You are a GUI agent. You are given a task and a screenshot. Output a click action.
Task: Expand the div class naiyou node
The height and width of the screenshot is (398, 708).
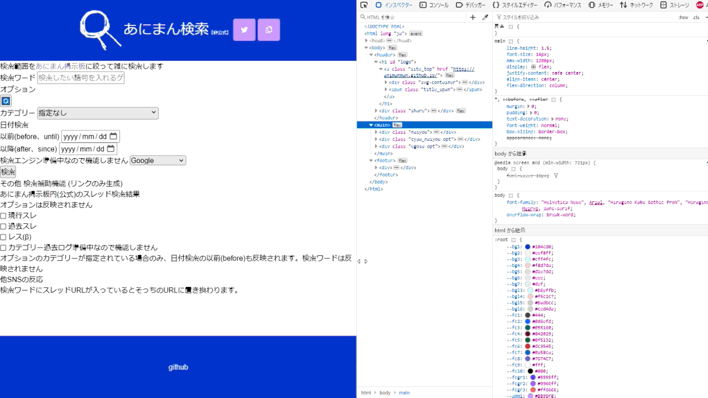click(376, 132)
